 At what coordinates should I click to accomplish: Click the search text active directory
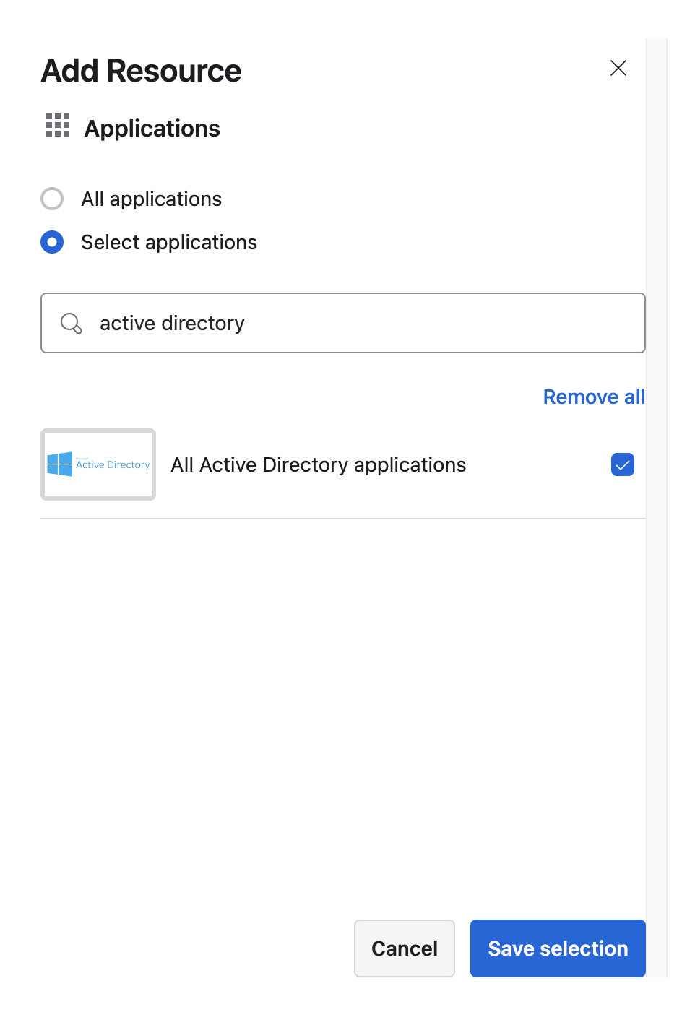tap(172, 323)
